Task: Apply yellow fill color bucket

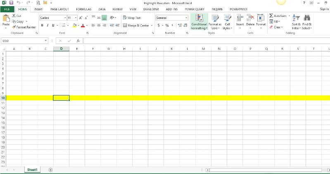Action: (74, 26)
